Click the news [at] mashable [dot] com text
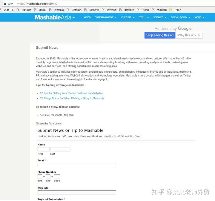 (57, 115)
